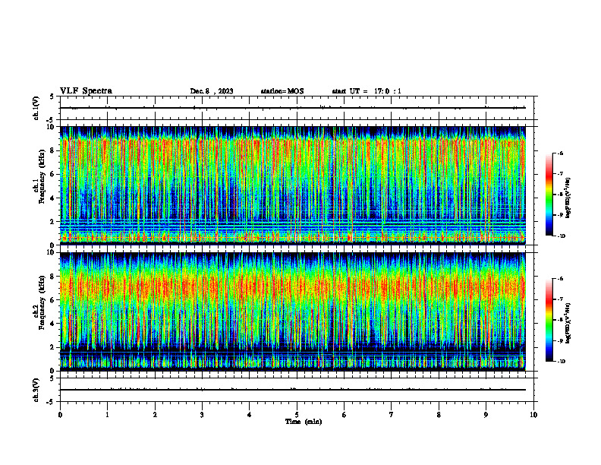This screenshot has width=601, height=465.
Task: Click the 4 kHz tick of ch.1 spectrogram
Action: [54, 198]
